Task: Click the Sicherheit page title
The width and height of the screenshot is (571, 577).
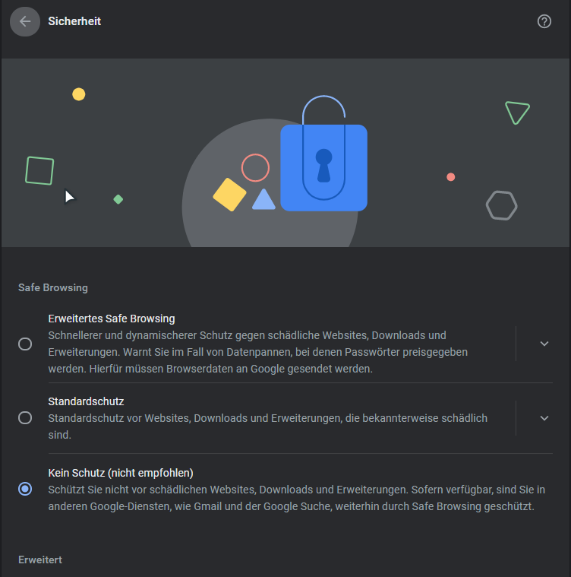Action: (74, 21)
